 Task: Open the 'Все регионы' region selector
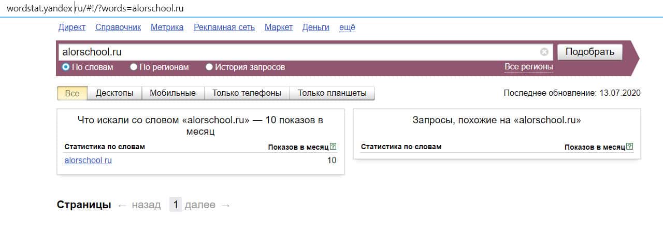[x=528, y=67]
